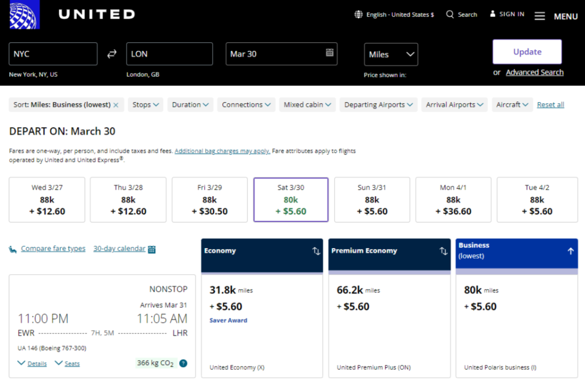The width and height of the screenshot is (585, 382).
Task: Open Arrival Airports filter
Action: point(454,105)
